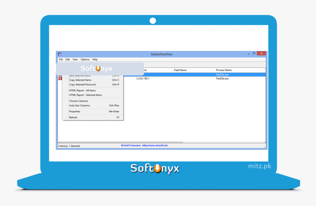Open the nirsoft.net link in status bar

coord(155,146)
